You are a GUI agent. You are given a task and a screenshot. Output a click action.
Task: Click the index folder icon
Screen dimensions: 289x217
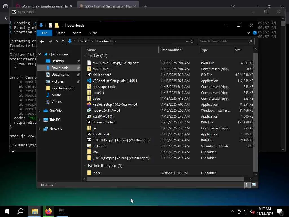point(89,173)
